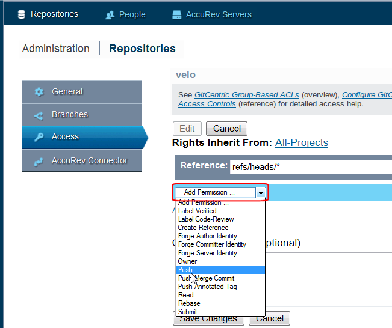Select the Owner permission option
Screen dimensions: 392x328
(187, 261)
